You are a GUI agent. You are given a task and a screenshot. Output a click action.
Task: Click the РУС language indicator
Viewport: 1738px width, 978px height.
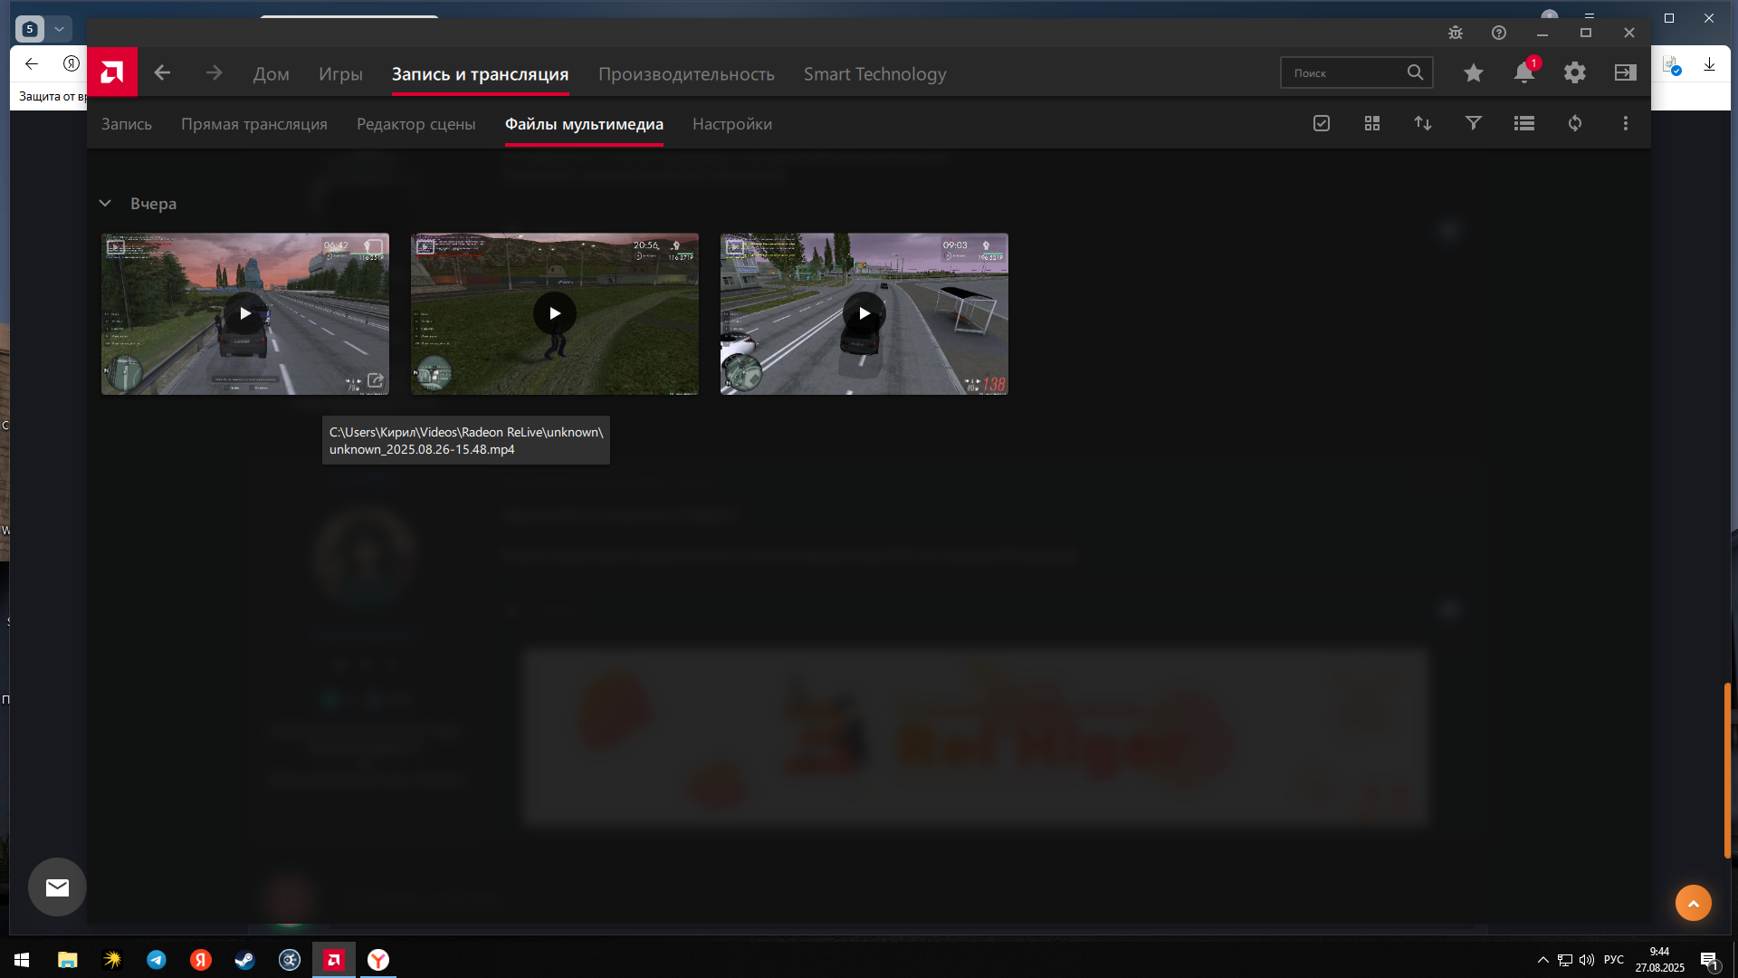pyautogui.click(x=1614, y=960)
